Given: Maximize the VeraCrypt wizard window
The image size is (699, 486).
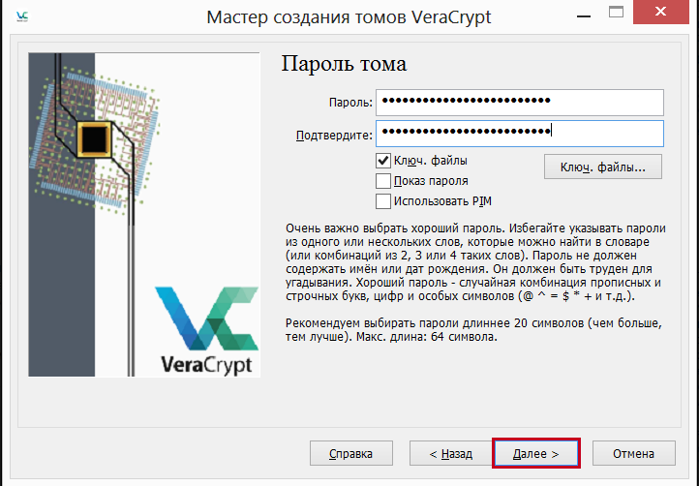Looking at the screenshot, I should 616,13.
